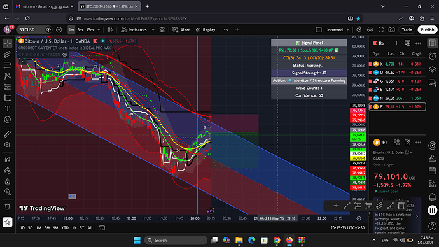
Task: Remove objects with the trash icon
Action: pos(8,207)
